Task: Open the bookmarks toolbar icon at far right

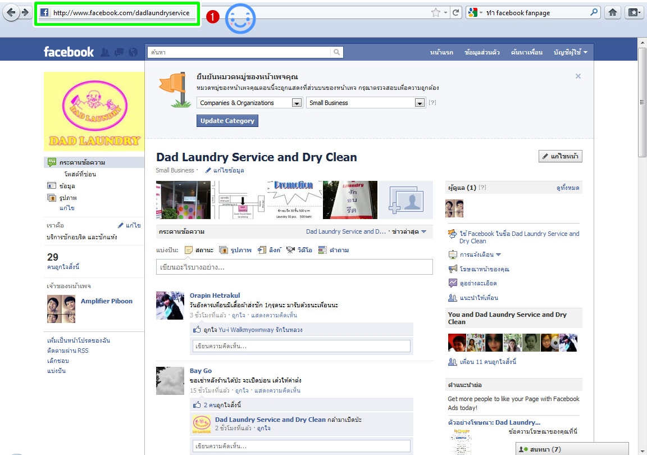Action: [634, 12]
